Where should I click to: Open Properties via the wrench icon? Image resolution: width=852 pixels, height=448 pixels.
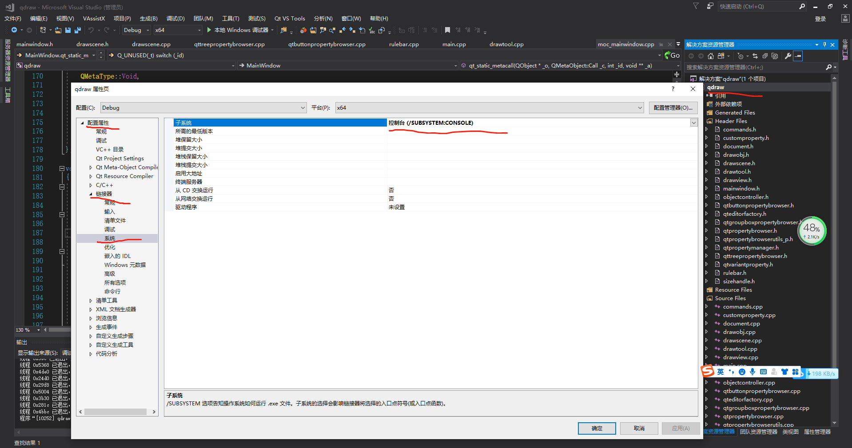click(x=788, y=56)
